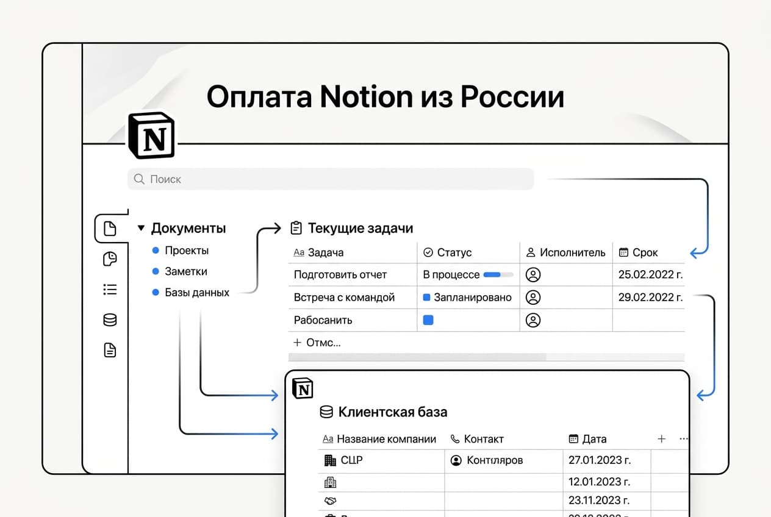The image size is (771, 517).
Task: Click the В процессе status text
Action: 451,275
